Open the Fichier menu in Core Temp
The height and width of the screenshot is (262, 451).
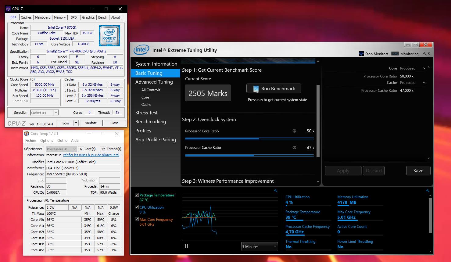31,141
